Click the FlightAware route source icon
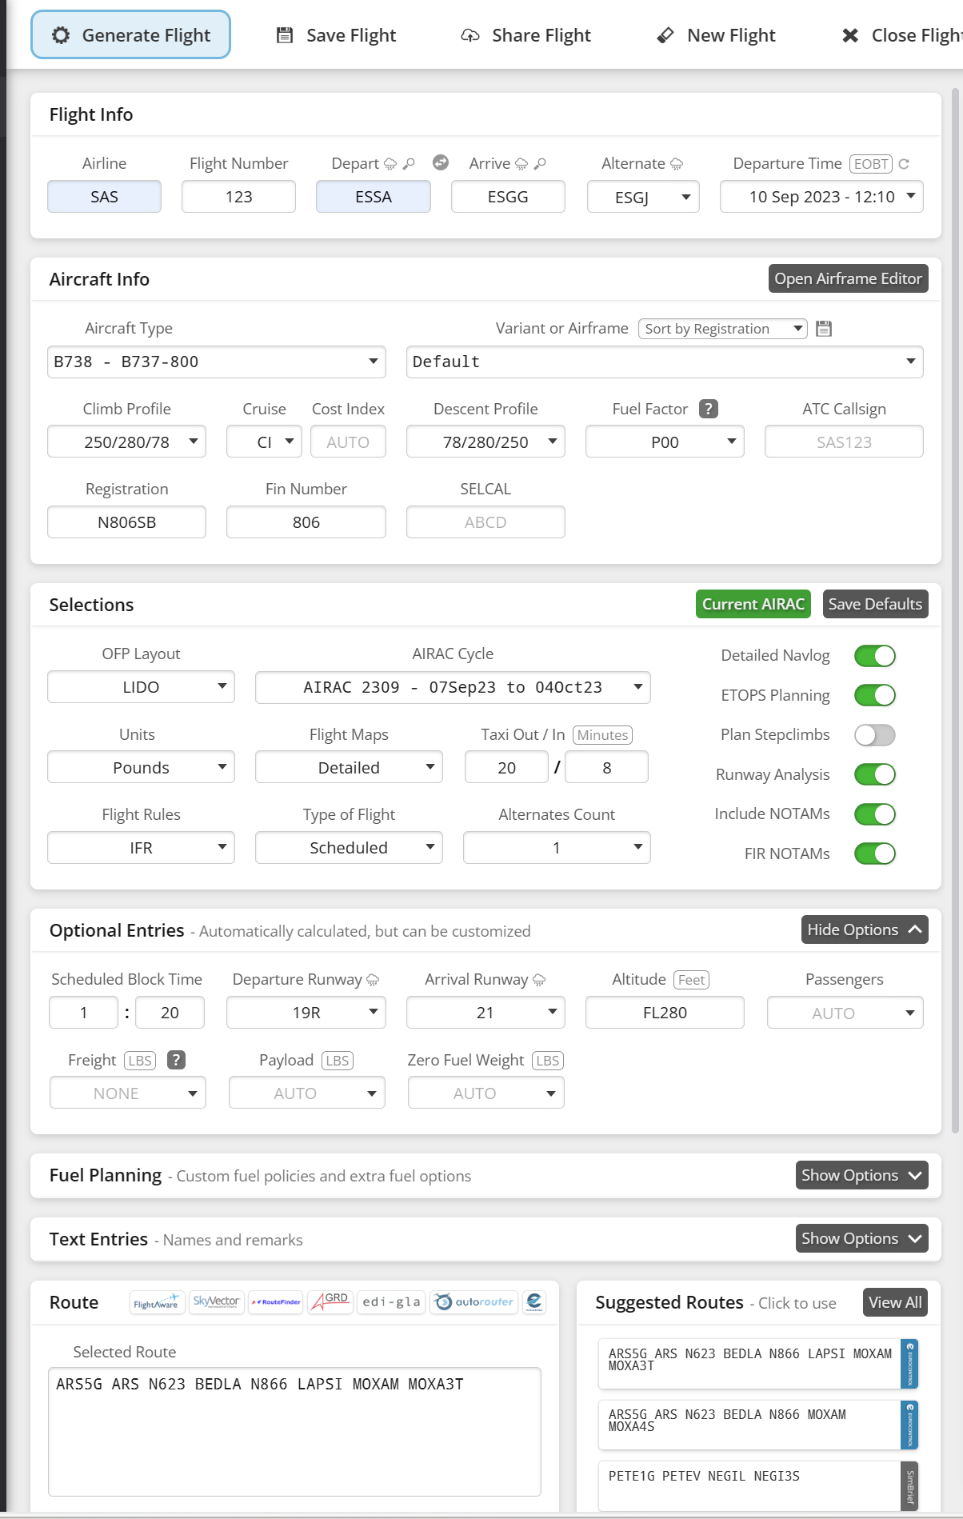Image resolution: width=963 pixels, height=1519 pixels. [157, 1302]
